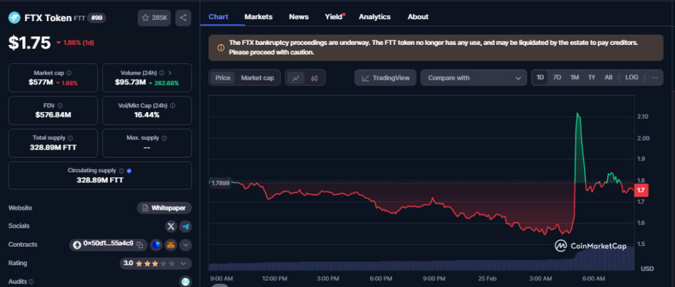
Task: Toggle the chart to Market cap
Action: click(257, 78)
